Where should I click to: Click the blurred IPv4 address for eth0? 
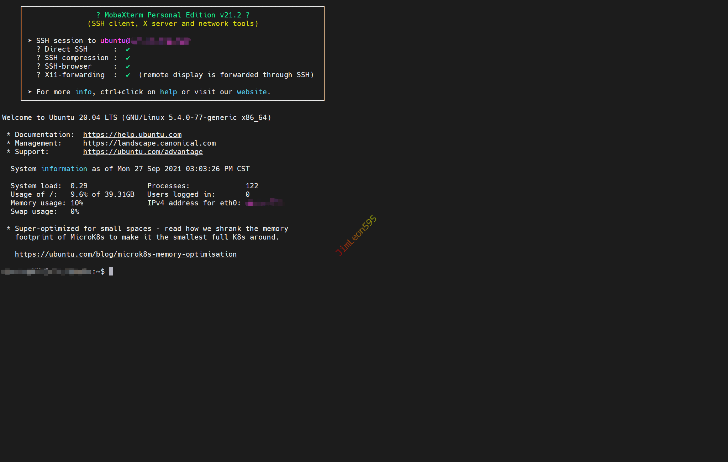(x=264, y=203)
